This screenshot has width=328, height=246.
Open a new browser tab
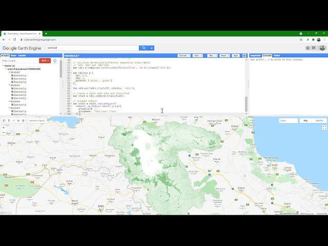pos(46,33)
